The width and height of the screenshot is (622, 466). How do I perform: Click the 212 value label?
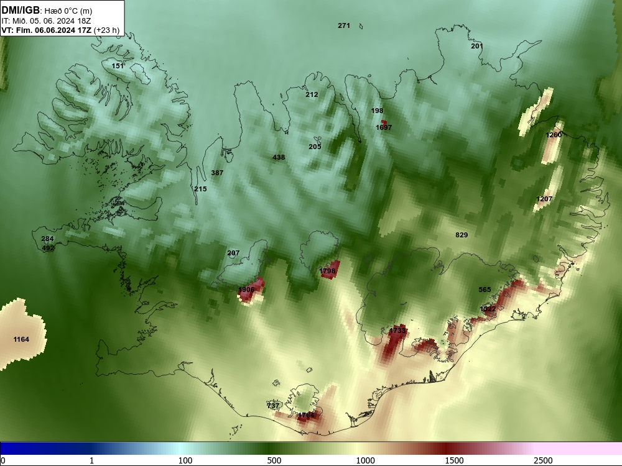click(x=312, y=94)
